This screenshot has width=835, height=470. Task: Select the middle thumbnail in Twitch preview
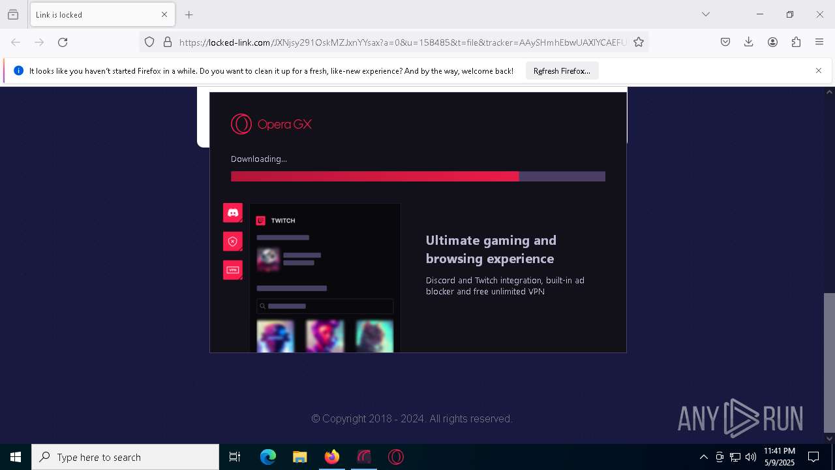(325, 336)
